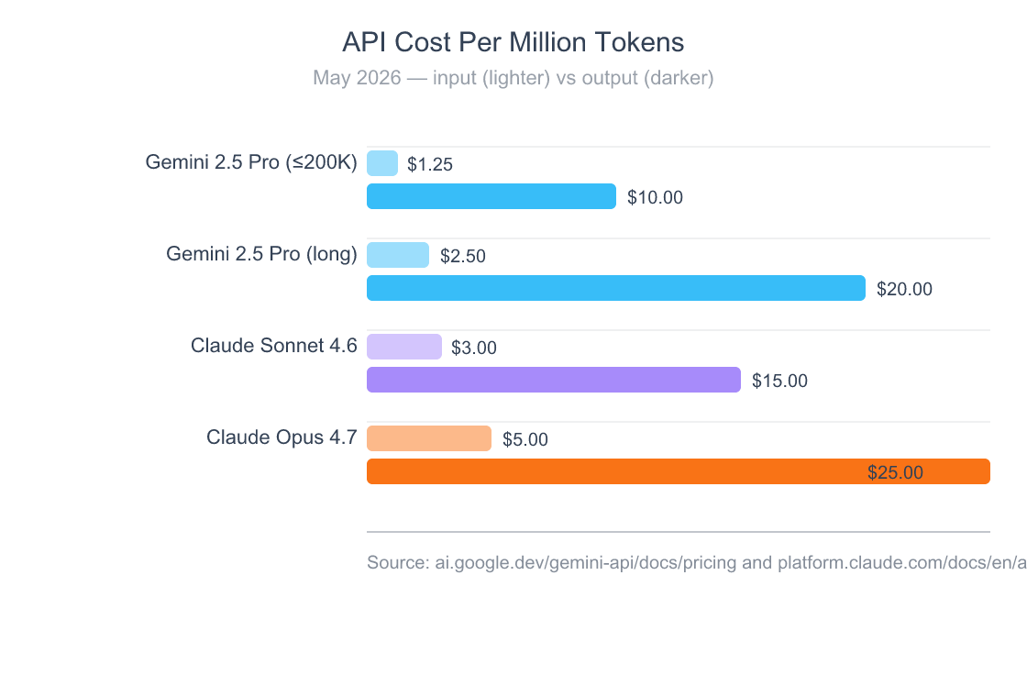Click the '$15.00' value label
Screen dimensions: 1027x697
point(779,381)
